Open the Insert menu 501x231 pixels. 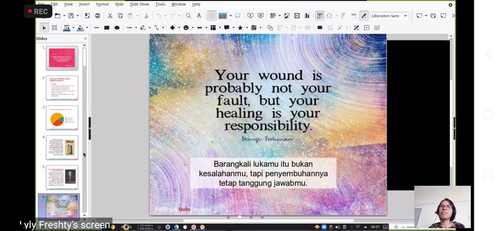pos(85,4)
